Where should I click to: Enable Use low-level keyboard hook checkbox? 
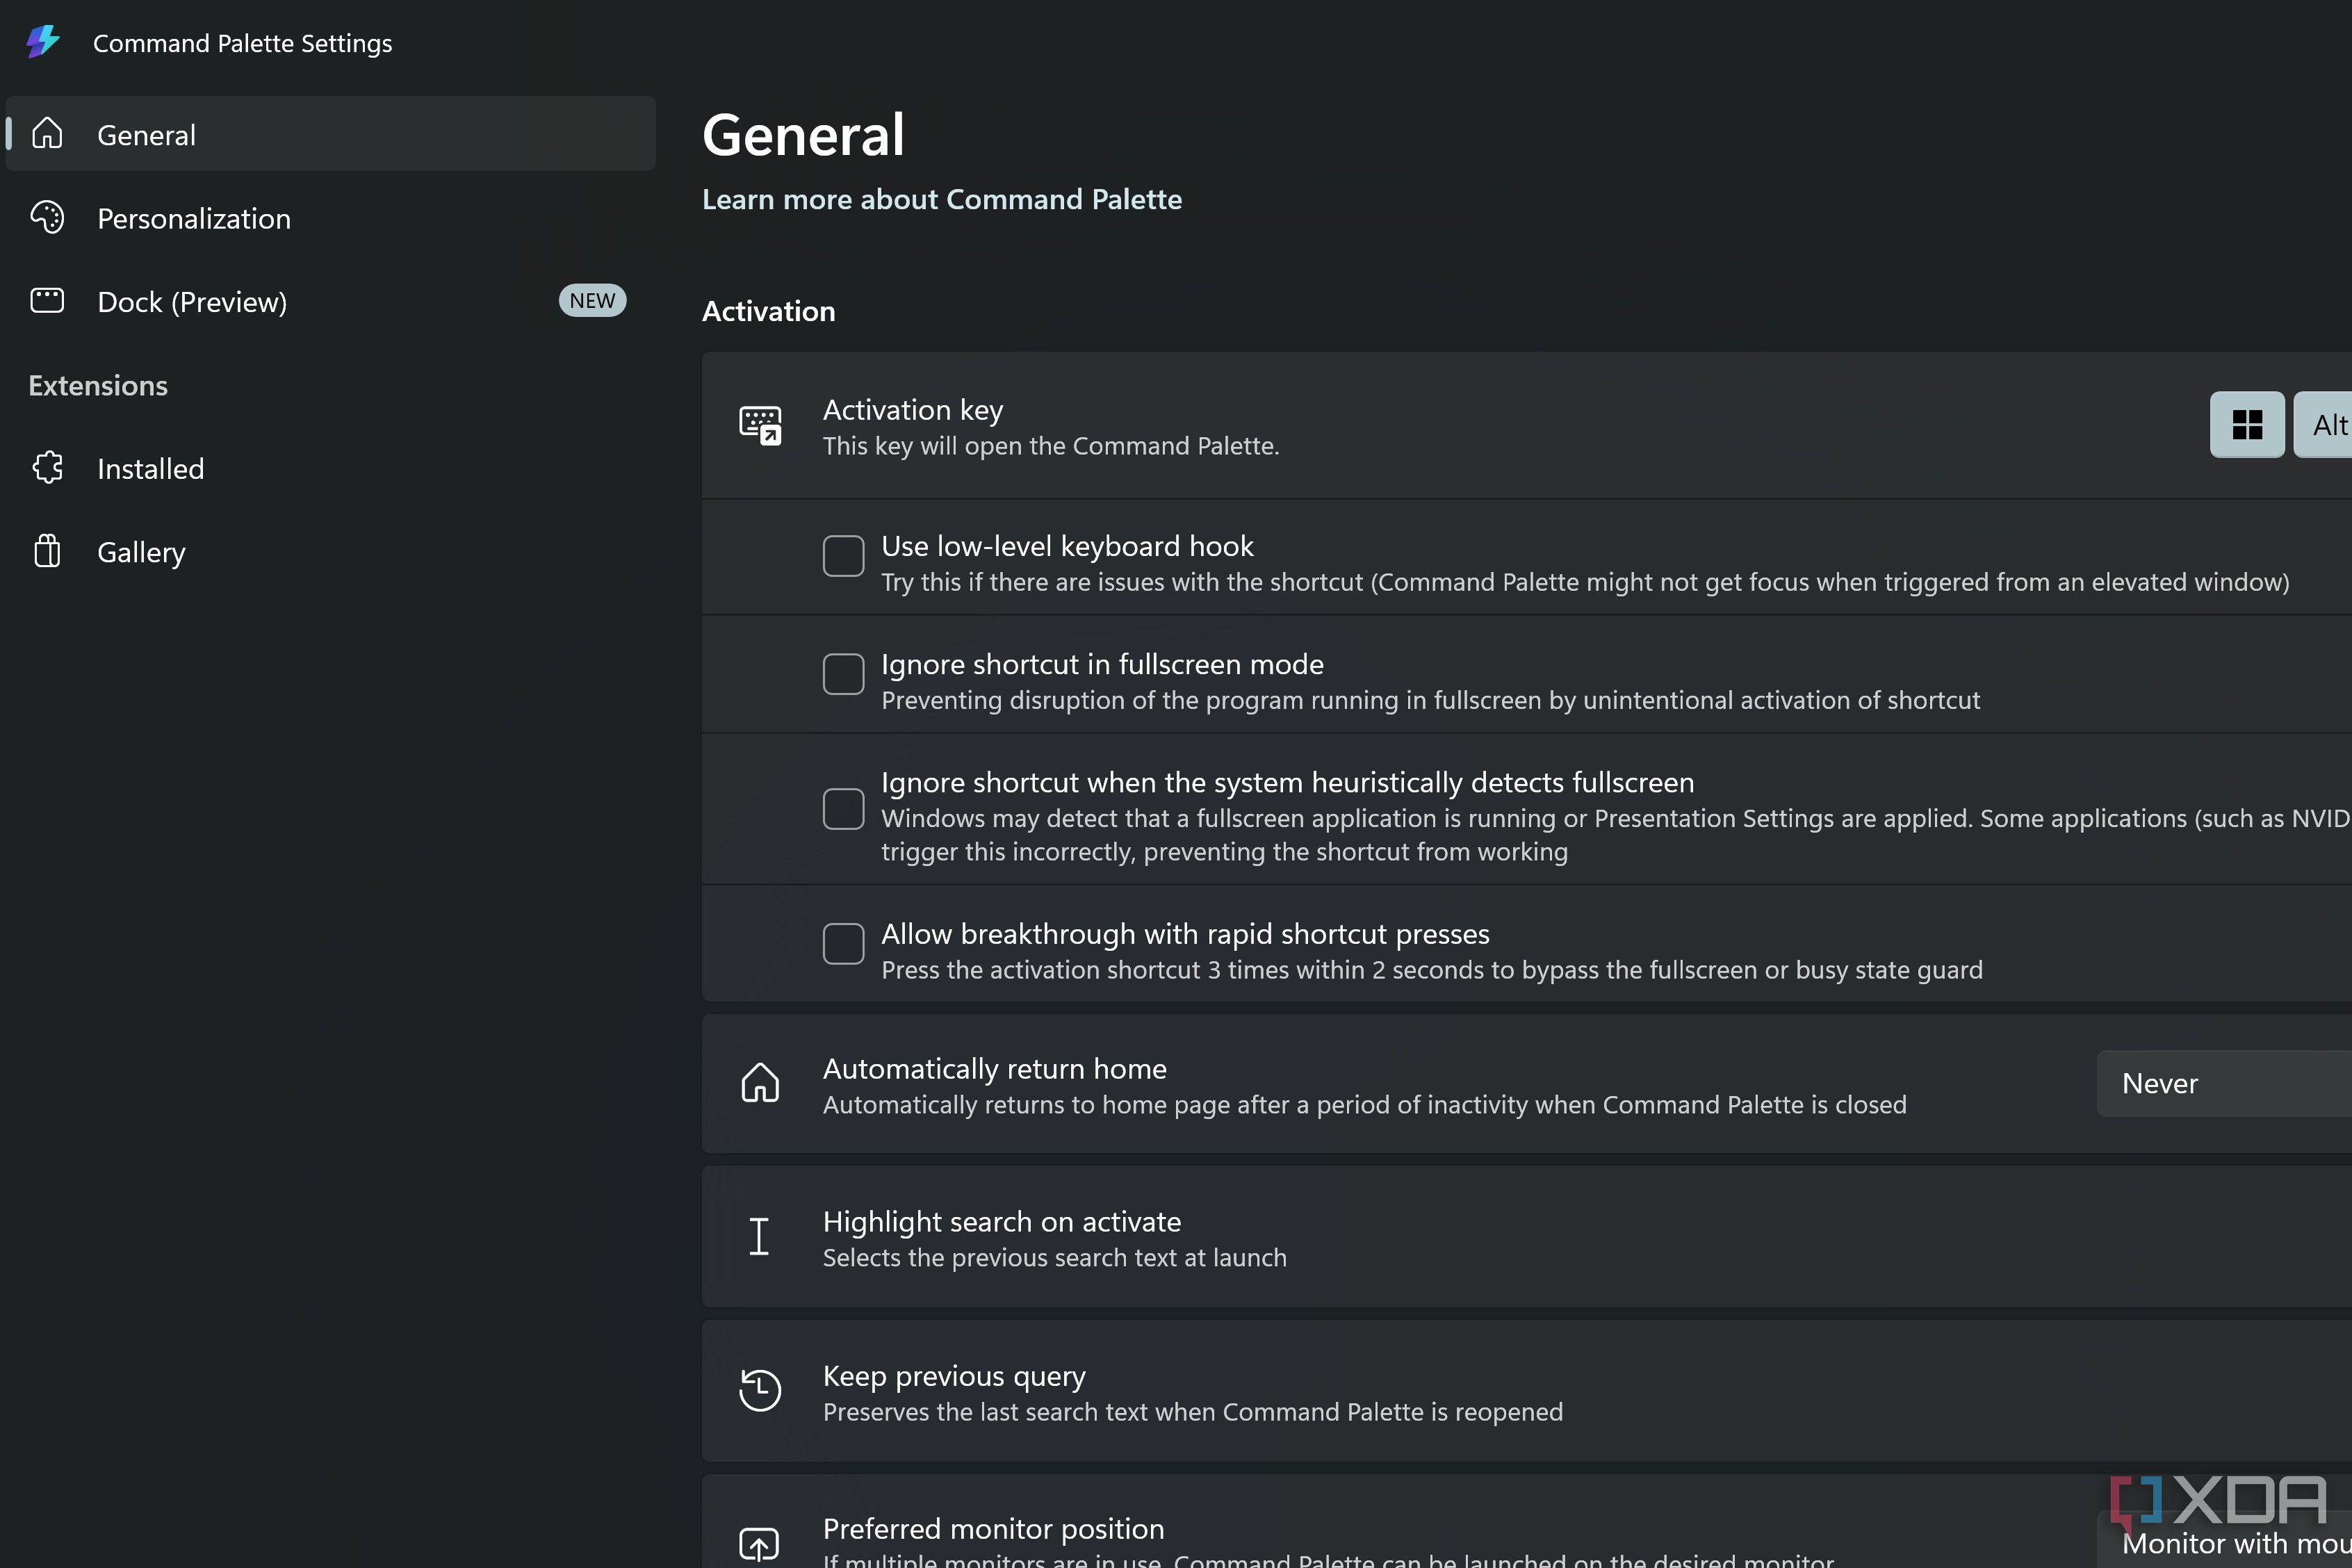(843, 556)
